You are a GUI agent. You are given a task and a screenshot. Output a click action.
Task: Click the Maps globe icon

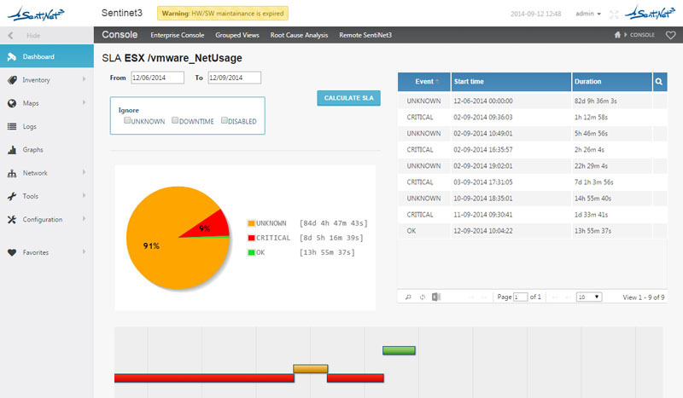(x=12, y=103)
